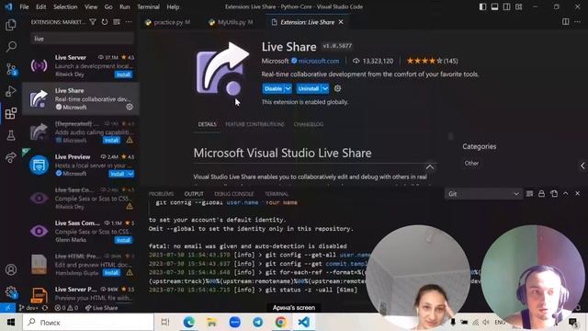Viewport: 588px width, 331px height.
Task: Switch to Problems panel tab
Action: coord(162,194)
